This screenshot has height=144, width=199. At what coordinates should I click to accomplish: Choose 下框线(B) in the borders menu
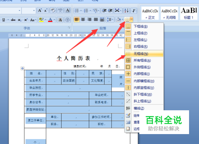pyautogui.click(x=144, y=27)
